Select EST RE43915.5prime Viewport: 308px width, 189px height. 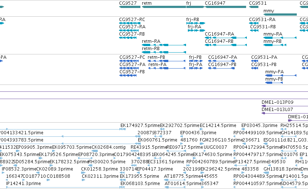pyautogui.click(x=149, y=147)
